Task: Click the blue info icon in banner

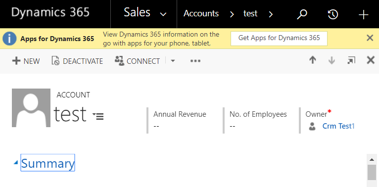Action: click(x=9, y=39)
